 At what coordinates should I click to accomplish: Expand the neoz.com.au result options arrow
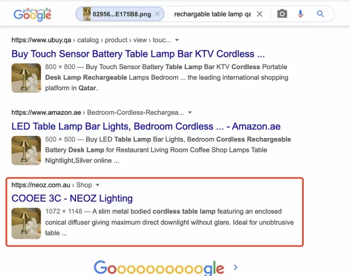pos(98,185)
